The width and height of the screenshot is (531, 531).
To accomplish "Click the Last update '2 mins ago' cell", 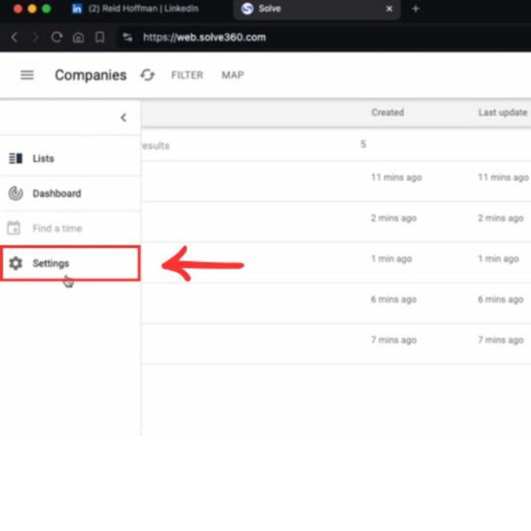I will [x=500, y=218].
